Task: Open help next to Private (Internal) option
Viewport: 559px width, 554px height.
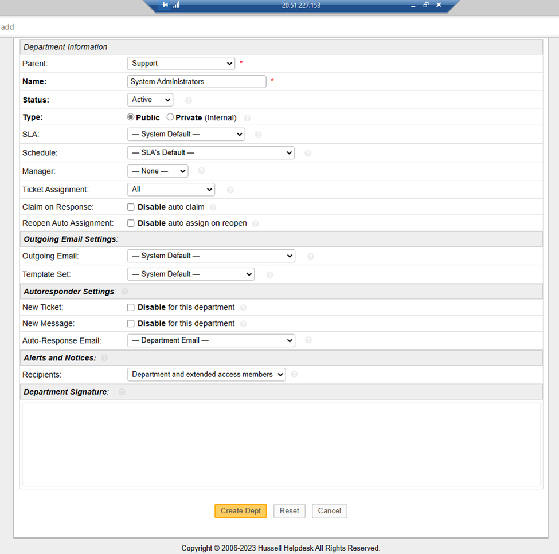Action: [247, 117]
